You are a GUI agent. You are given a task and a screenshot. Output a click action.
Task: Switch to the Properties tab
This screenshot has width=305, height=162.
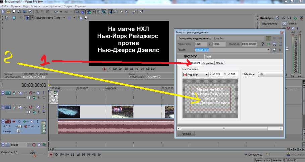208,63
